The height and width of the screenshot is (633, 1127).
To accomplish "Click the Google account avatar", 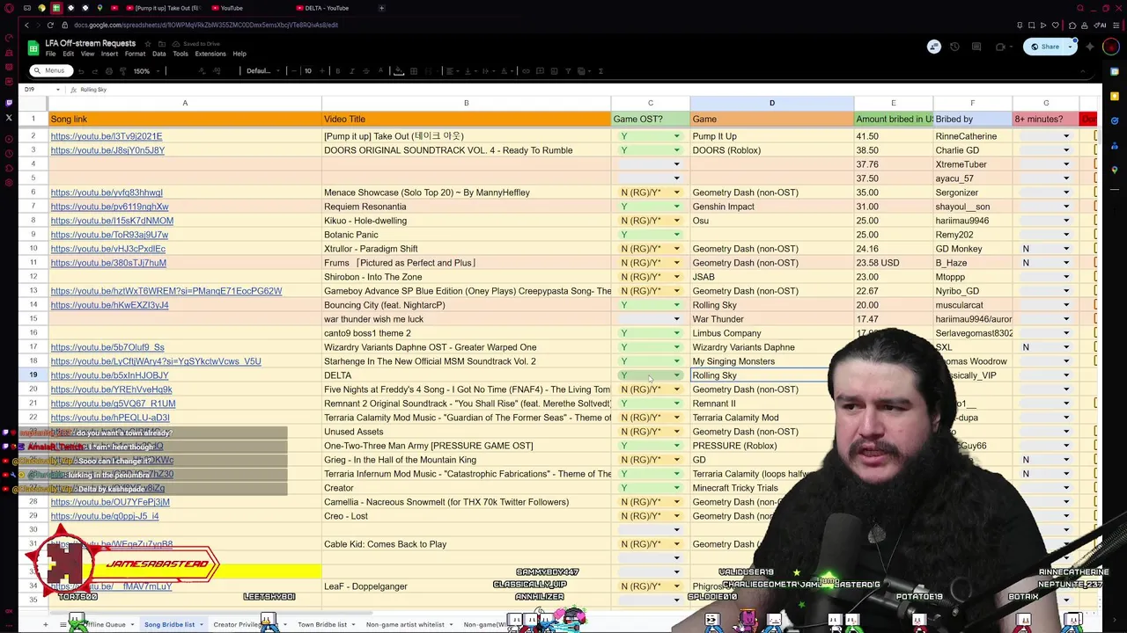I will coord(1111,47).
